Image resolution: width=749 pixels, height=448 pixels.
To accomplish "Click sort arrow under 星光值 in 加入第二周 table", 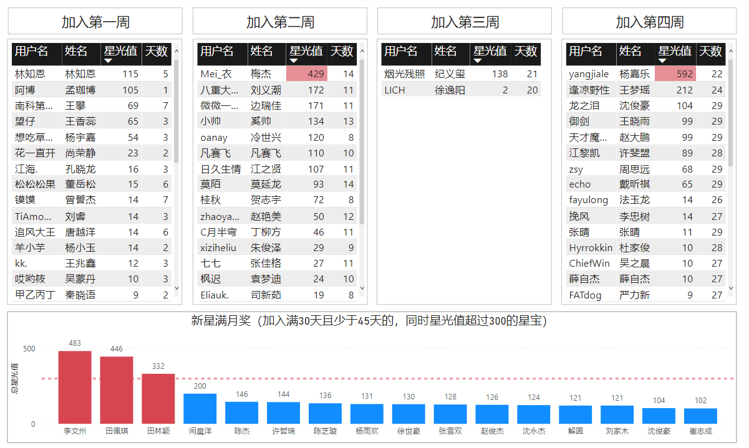I will [x=293, y=61].
